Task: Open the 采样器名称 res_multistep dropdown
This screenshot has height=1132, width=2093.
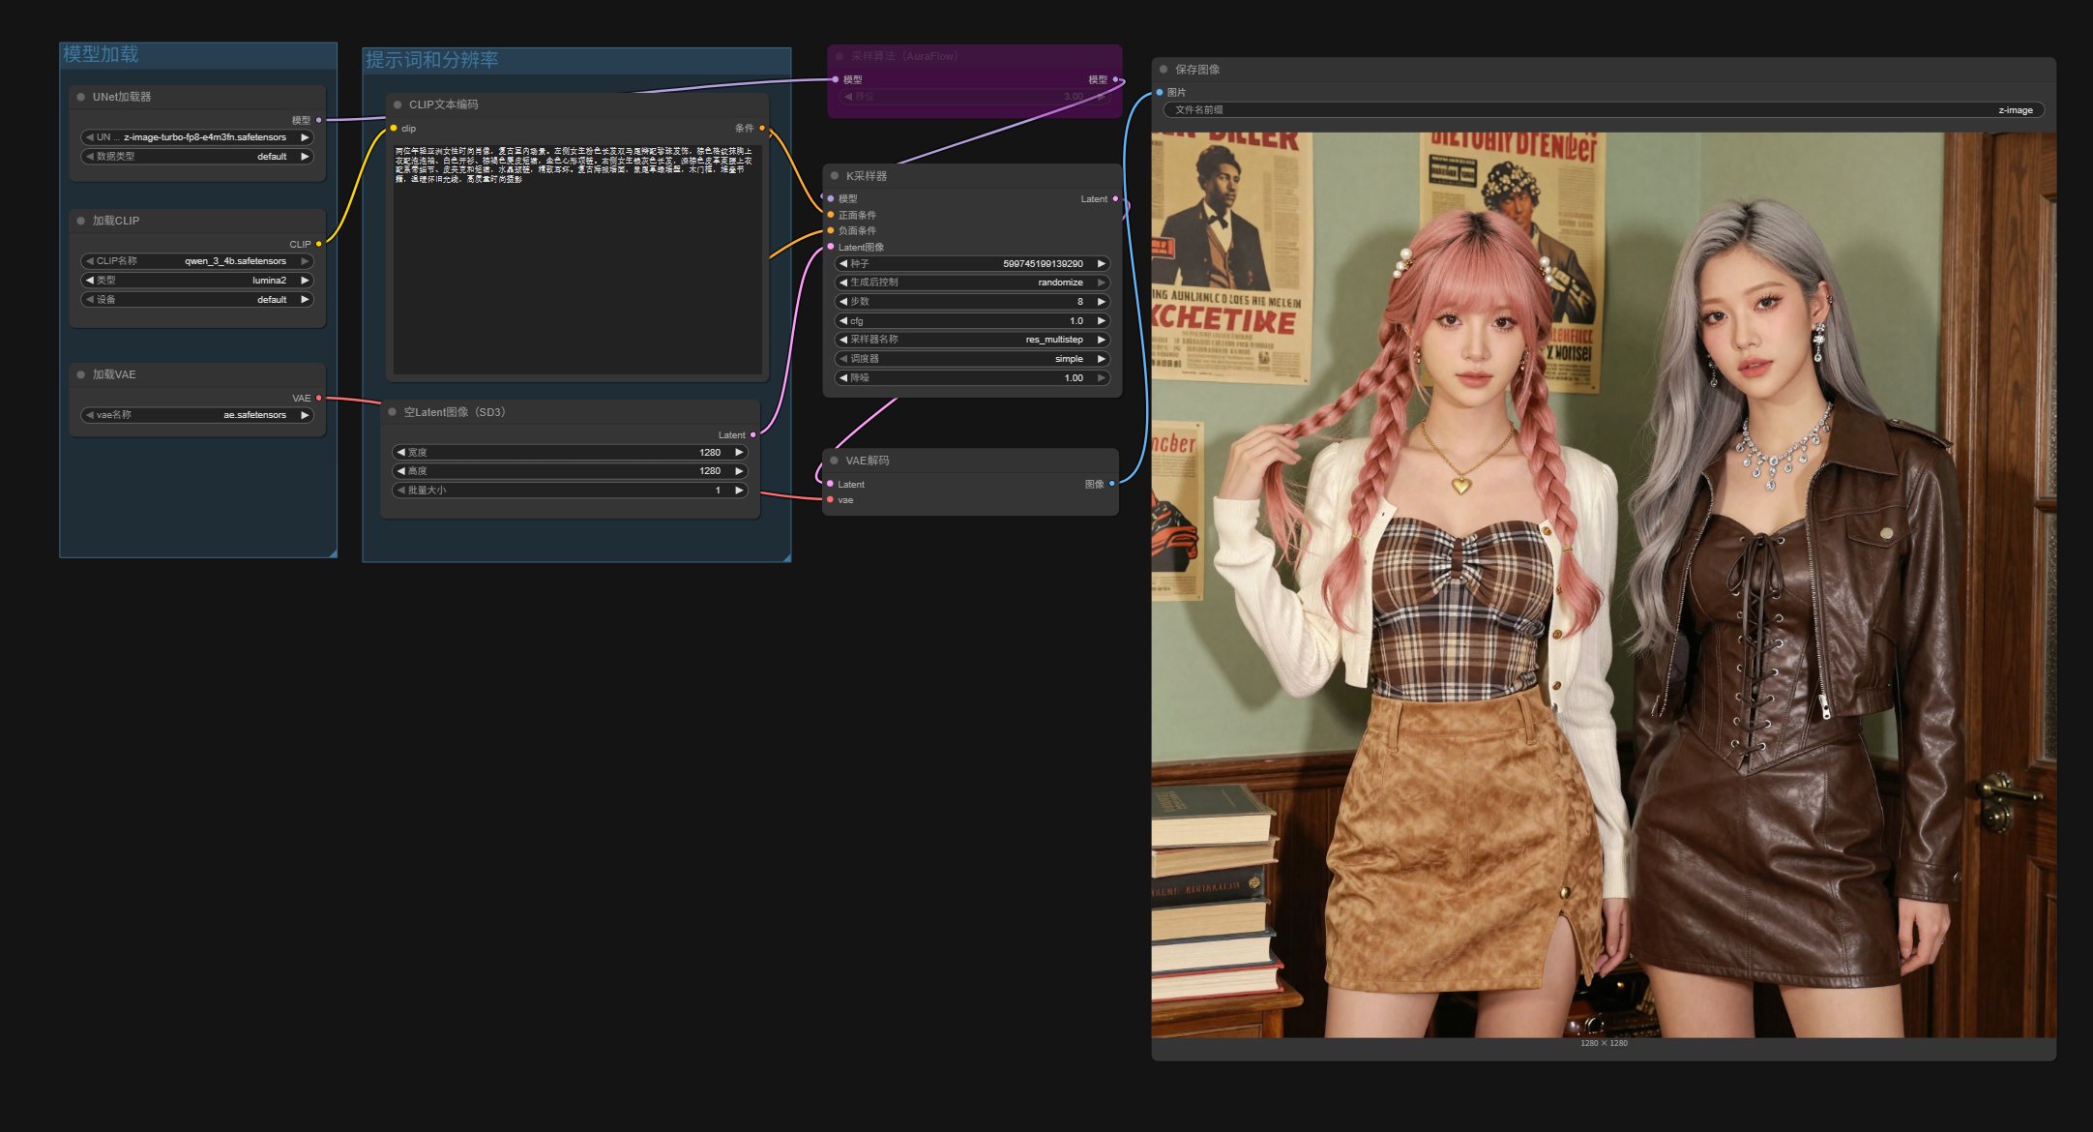Action: pos(971,340)
